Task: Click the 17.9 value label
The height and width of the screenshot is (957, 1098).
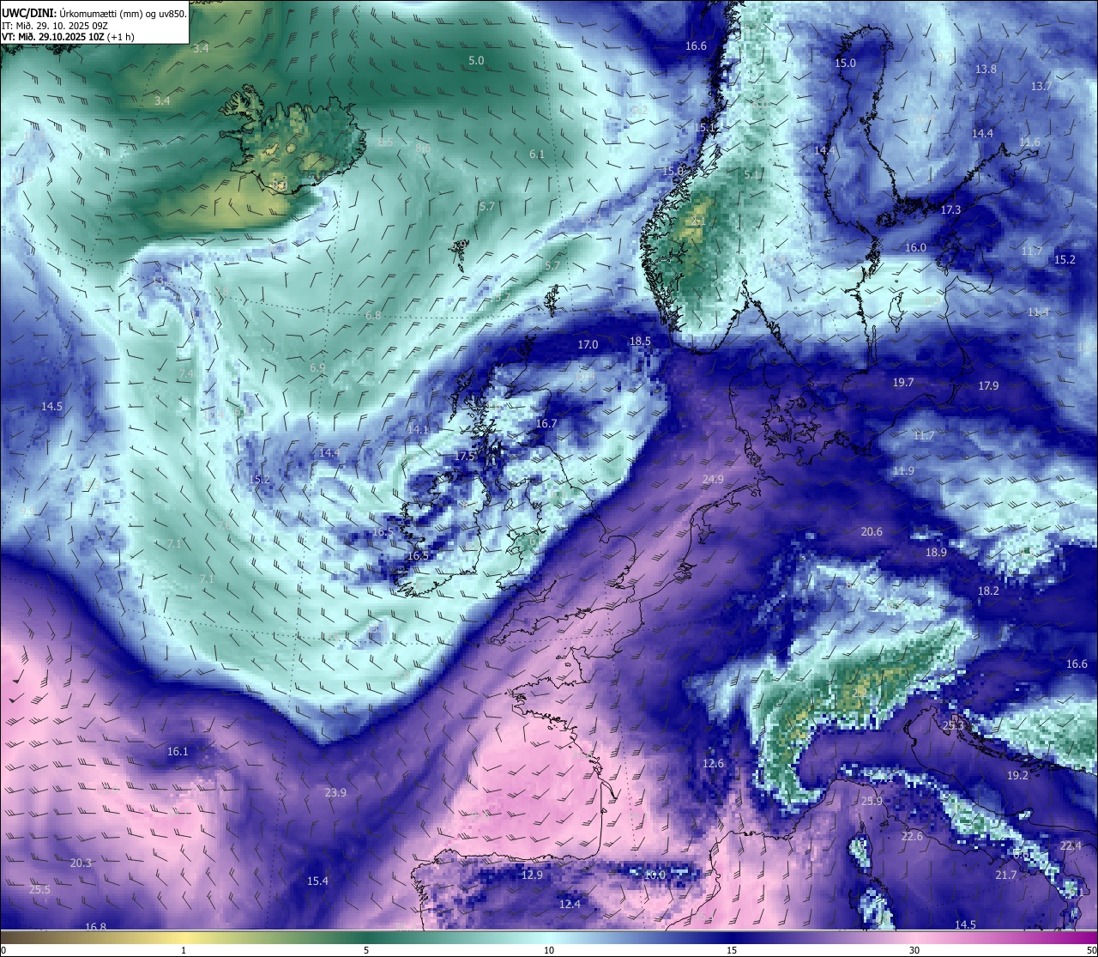Action: (988, 386)
